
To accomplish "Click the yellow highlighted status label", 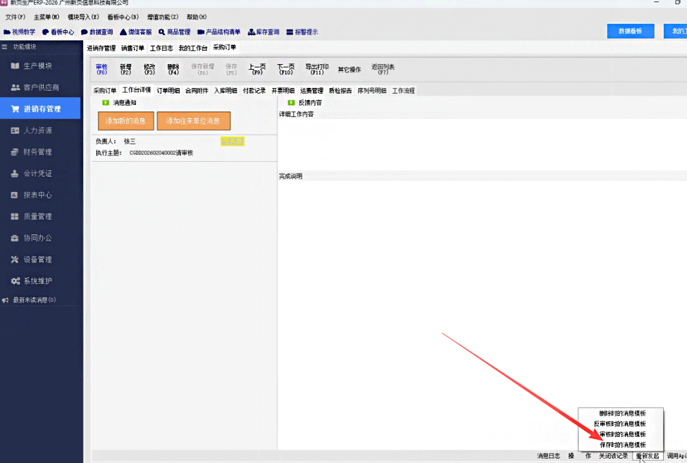I will point(232,141).
